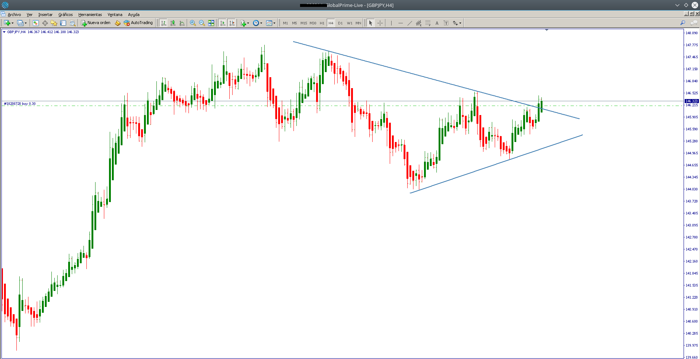Expand the Indicators dropdown arrow
The width and height of the screenshot is (700, 359).
(x=248, y=23)
